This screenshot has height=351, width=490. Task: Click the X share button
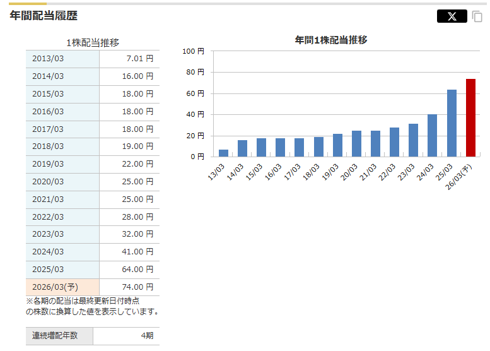pyautogui.click(x=452, y=16)
